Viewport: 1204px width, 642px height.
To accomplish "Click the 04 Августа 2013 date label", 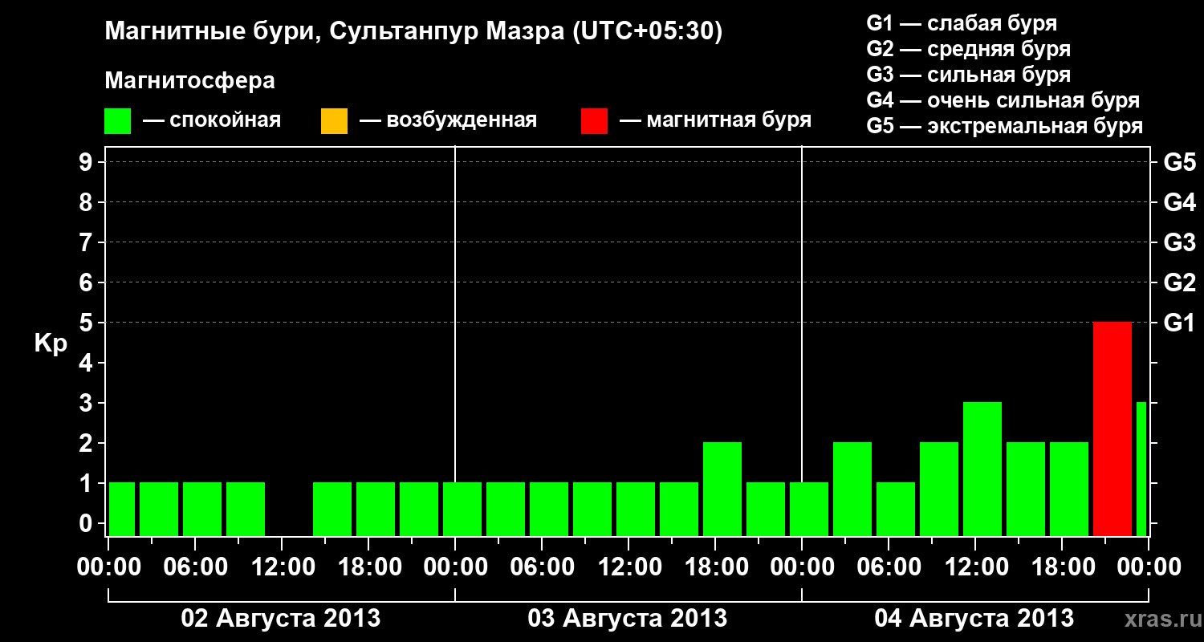I will (x=974, y=619).
